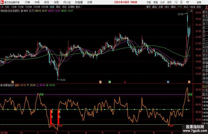Screen dimensions: 208x134
Task: Expand the main chart indicator dropdown arrow
Action: pyautogui.click(x=22, y=11)
